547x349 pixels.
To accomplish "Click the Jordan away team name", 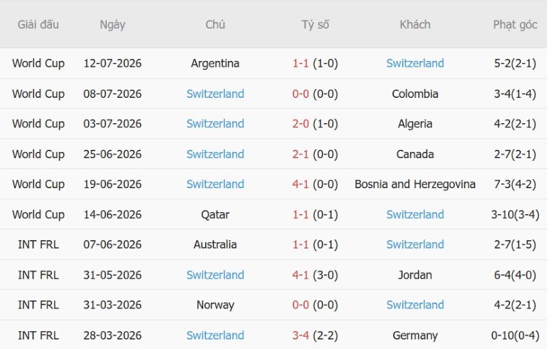I will 415,275.
